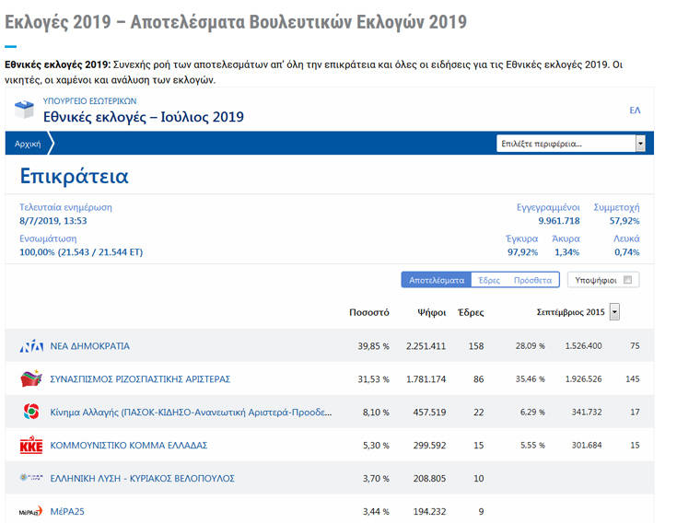677x523 pixels.
Task: Switch to the Αποτελέσματα tab
Action: 436,280
